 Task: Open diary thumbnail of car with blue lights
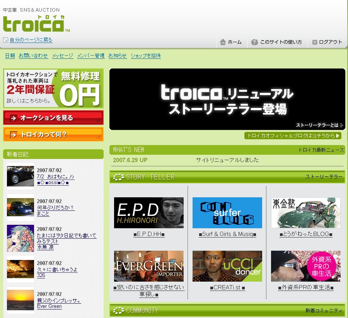(20, 207)
